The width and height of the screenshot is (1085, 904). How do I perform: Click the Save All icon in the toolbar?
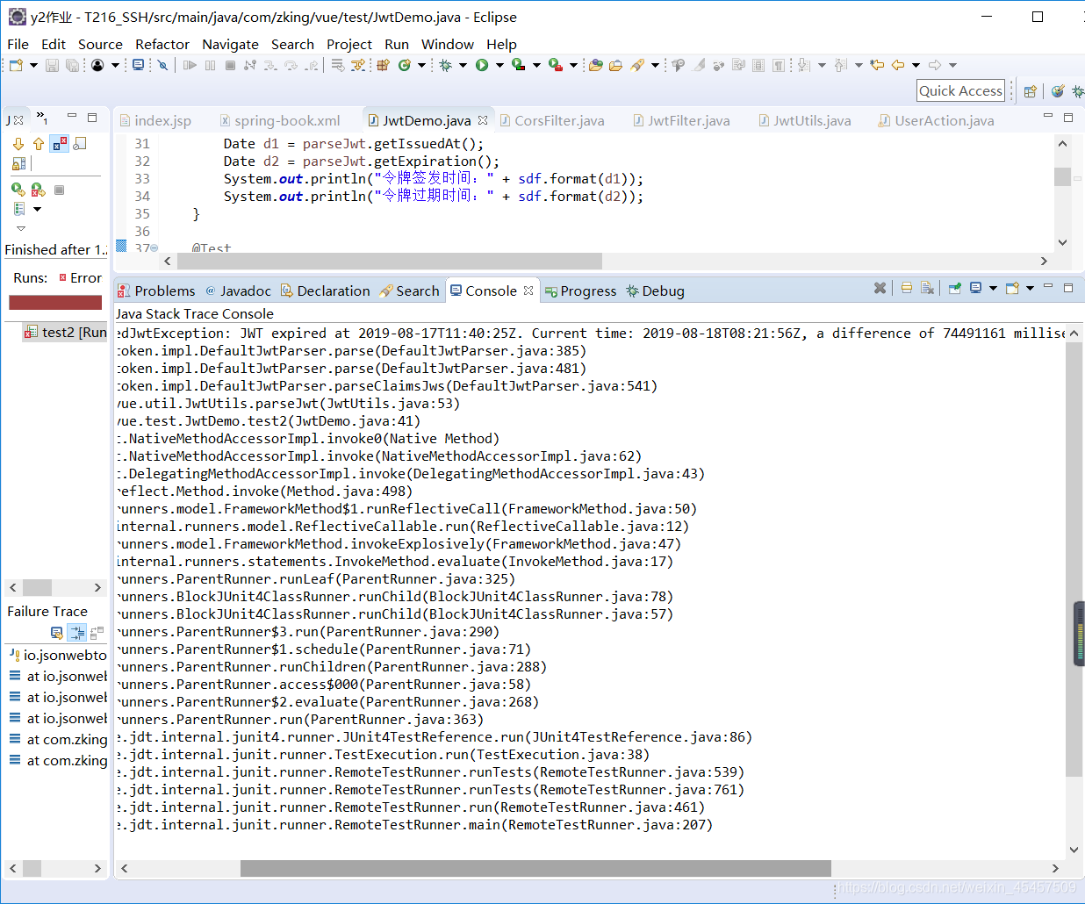point(72,65)
